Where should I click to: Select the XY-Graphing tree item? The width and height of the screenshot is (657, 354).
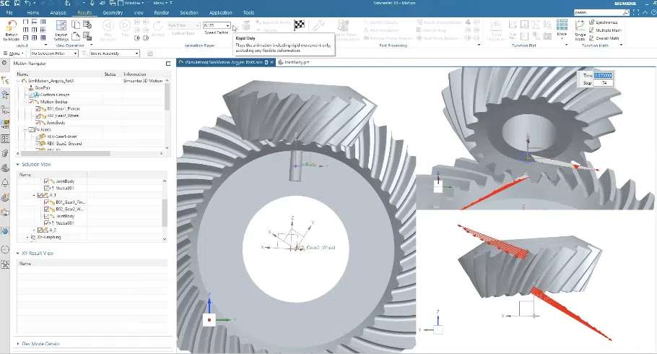[49, 237]
